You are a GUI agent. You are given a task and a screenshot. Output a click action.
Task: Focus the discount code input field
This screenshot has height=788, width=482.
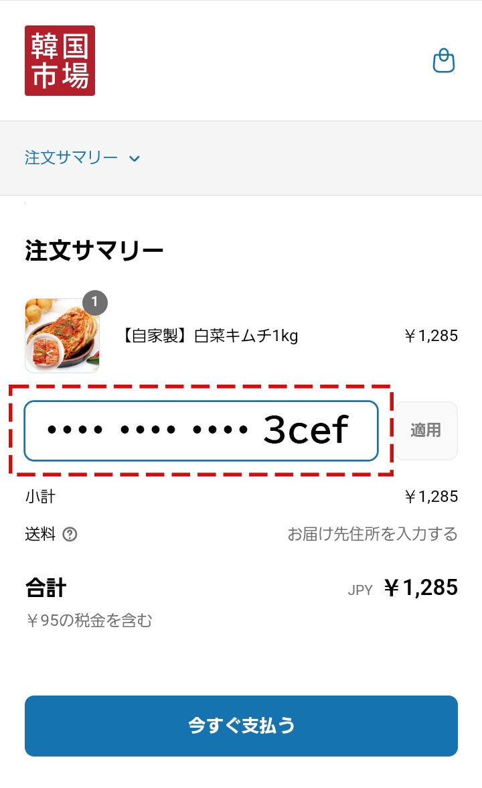coord(201,431)
